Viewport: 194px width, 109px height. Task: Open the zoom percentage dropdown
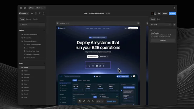(100, 101)
